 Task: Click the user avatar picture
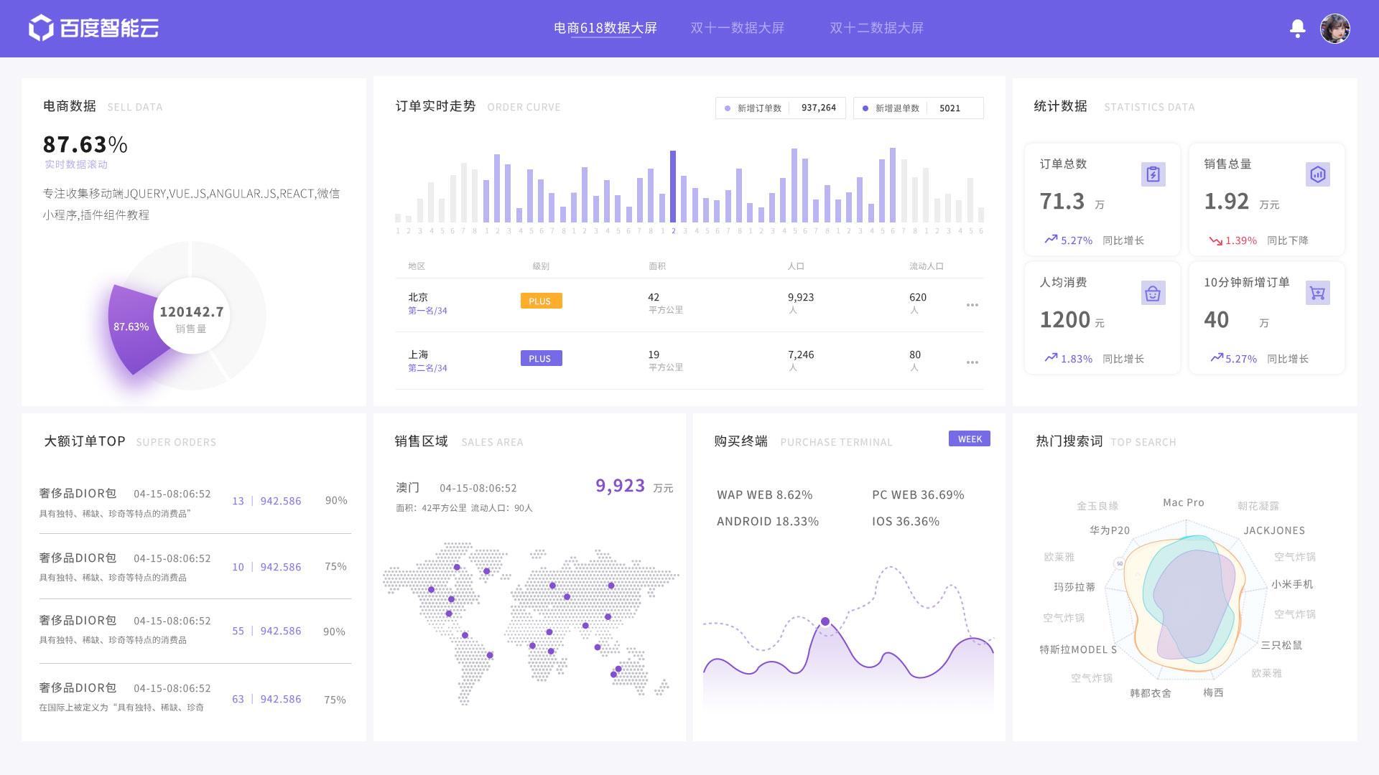1334,29
